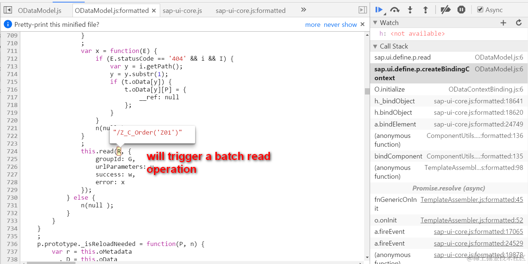Click 'success: w,' code line
The height and width of the screenshot is (264, 528).
pyautogui.click(x=115, y=174)
